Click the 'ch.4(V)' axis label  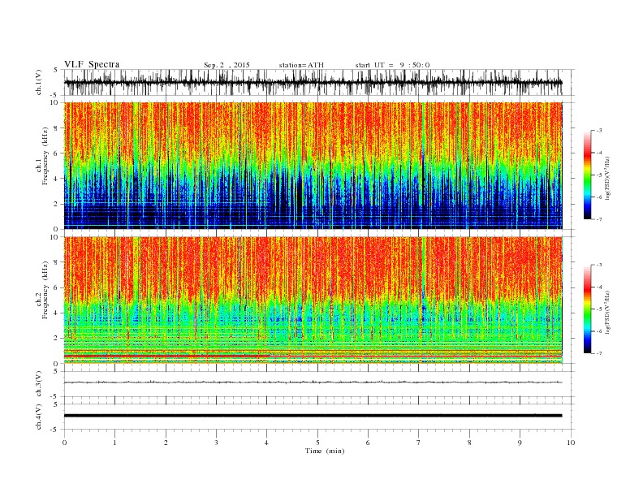tap(39, 417)
